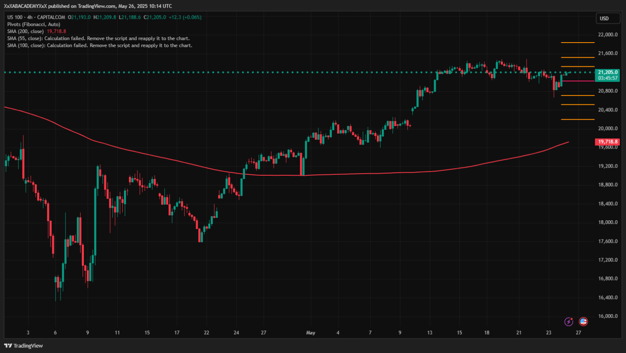Click the TradingView.com text in header
Screen dimensions: 626x353
click(97, 6)
